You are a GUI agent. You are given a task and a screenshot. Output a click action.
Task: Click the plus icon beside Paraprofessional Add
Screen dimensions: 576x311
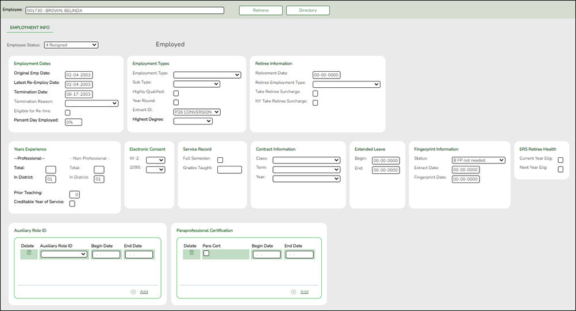pyautogui.click(x=294, y=292)
